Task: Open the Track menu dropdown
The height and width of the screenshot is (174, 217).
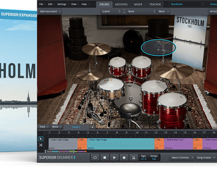Action: [x=44, y=127]
